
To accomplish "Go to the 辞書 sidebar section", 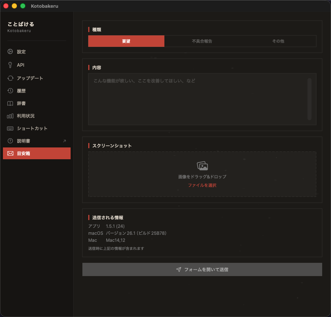I will tap(21, 103).
